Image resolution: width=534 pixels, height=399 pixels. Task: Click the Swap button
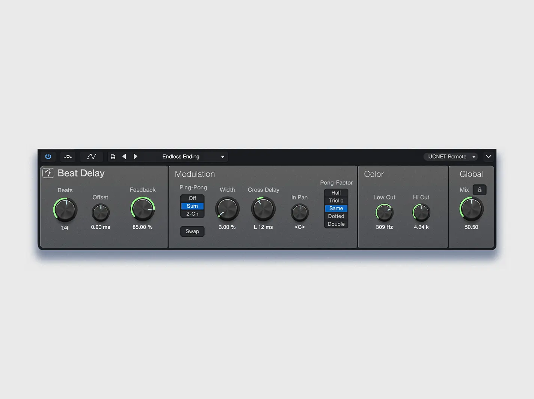click(x=192, y=231)
